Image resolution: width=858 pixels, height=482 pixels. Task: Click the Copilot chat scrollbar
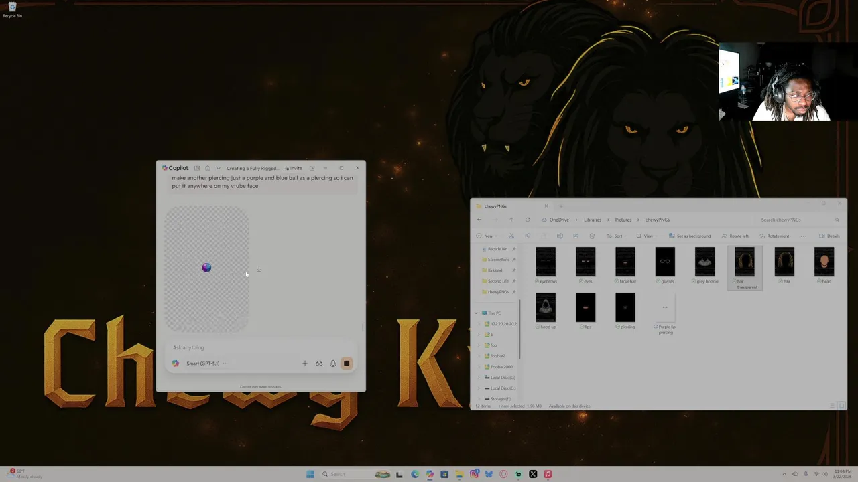363,327
